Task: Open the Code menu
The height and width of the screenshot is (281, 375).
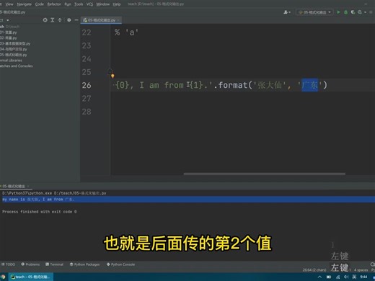Action: (x=40, y=4)
